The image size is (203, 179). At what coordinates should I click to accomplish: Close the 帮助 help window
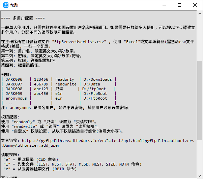pyautogui.click(x=195, y=5)
